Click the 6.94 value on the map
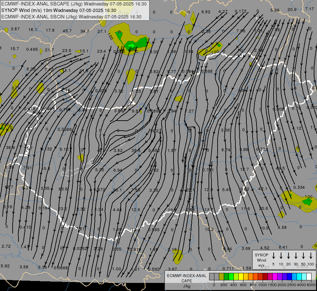Image resolution: width=317 pixels, height=291 pixels. [x=118, y=170]
